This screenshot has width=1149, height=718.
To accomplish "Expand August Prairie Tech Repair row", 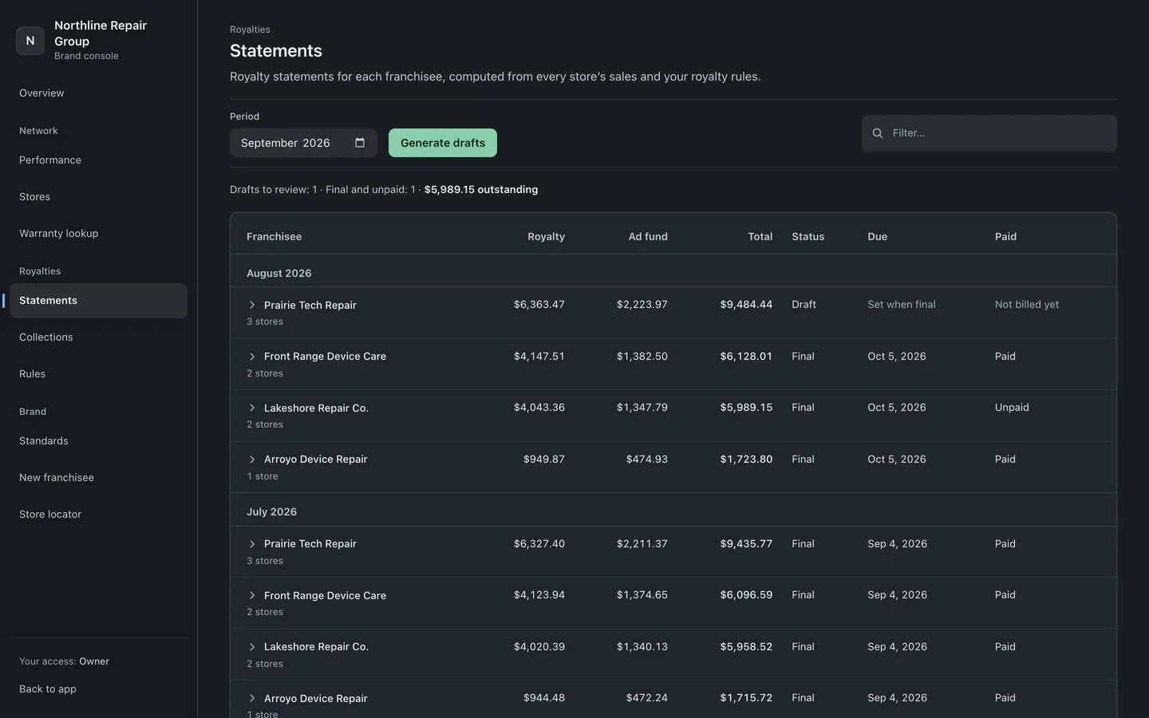I will coord(252,305).
